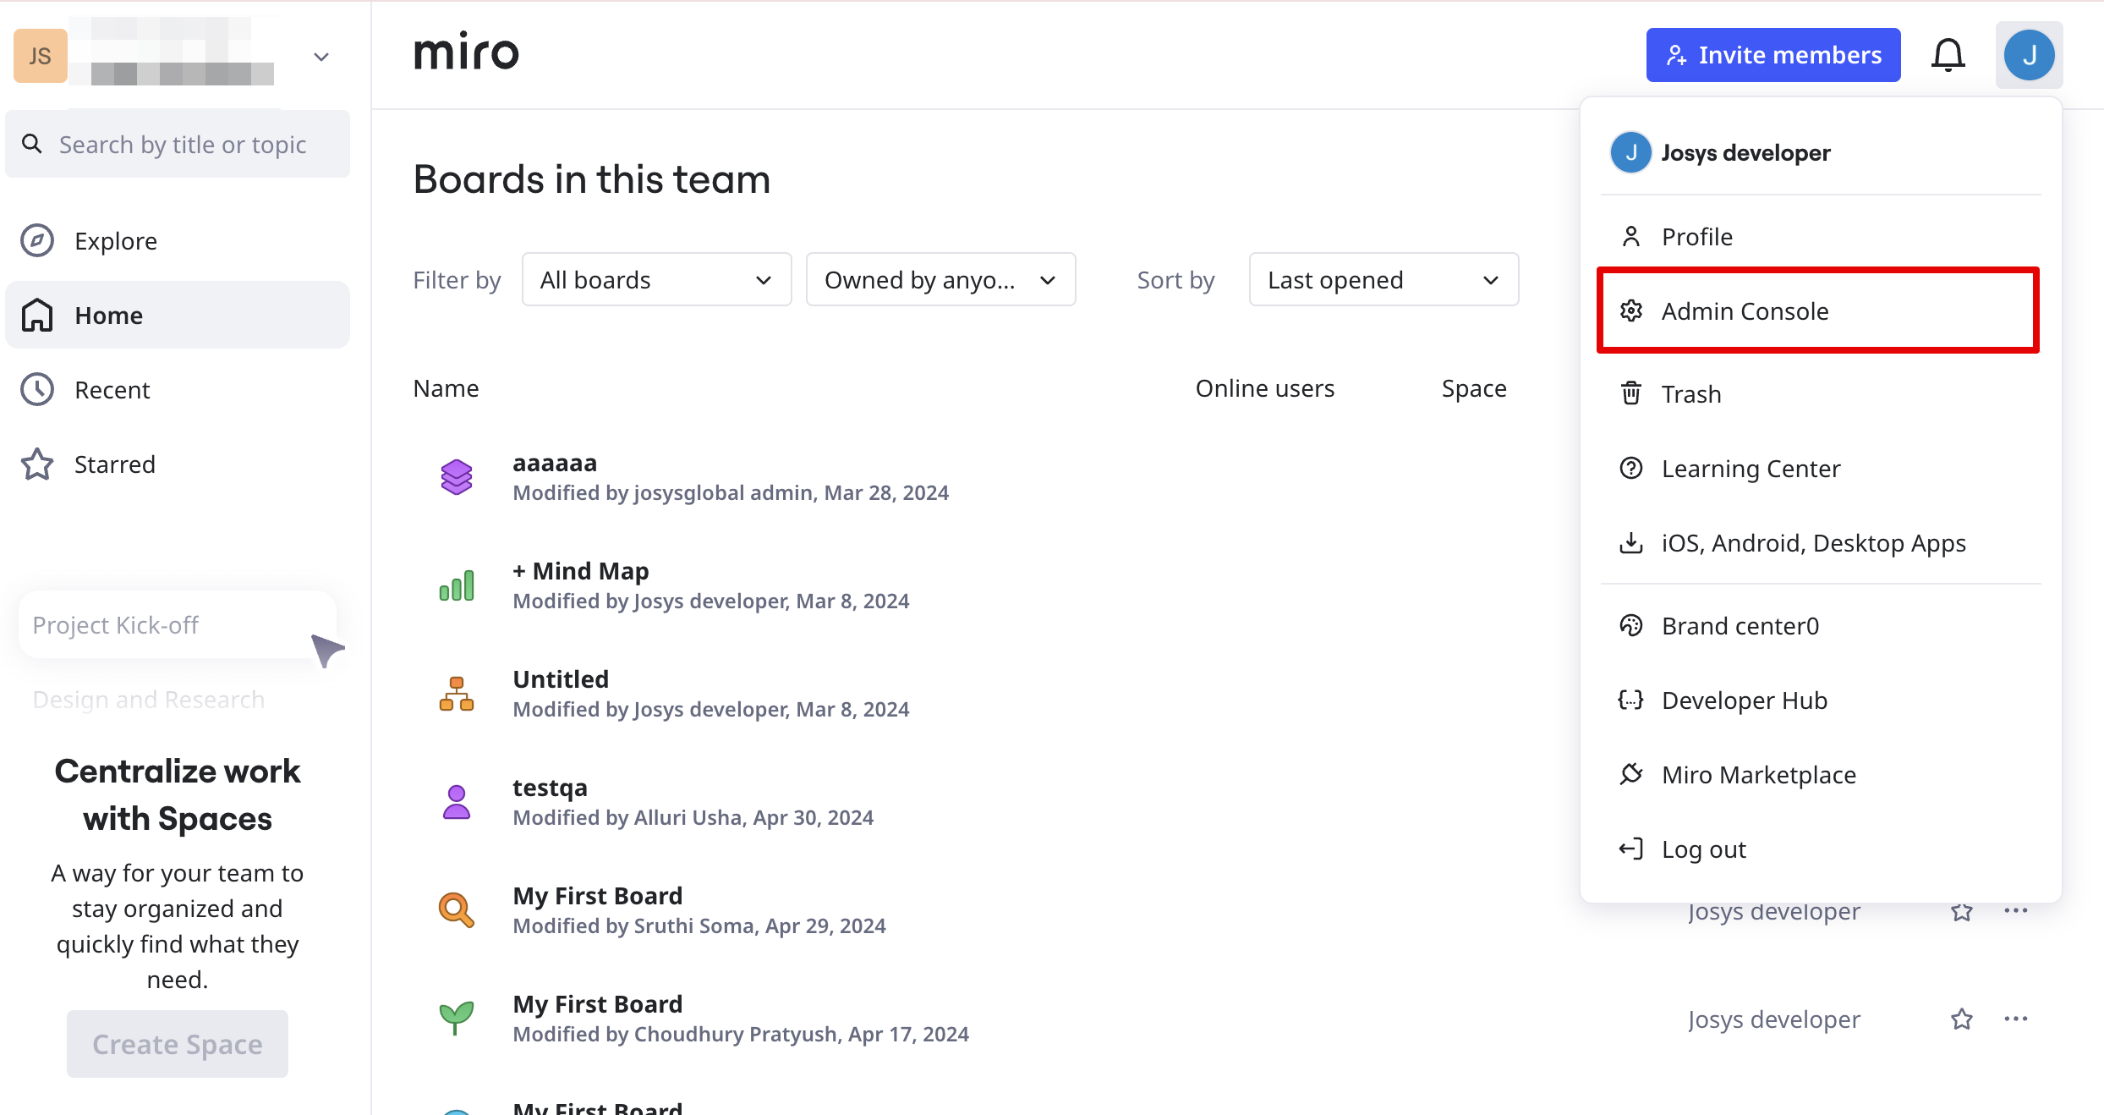Open the Recent boards section
2104x1115 pixels.
112,390
